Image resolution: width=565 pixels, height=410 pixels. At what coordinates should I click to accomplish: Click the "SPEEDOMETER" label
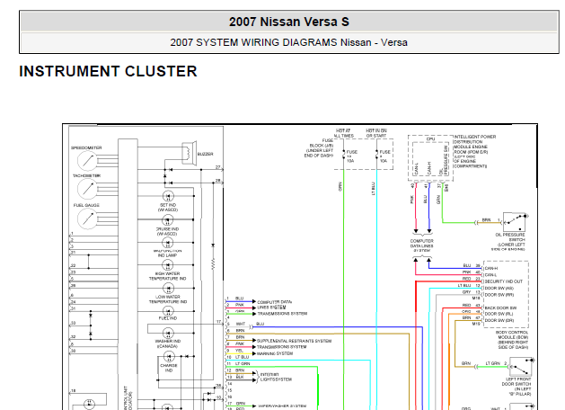pyautogui.click(x=86, y=147)
